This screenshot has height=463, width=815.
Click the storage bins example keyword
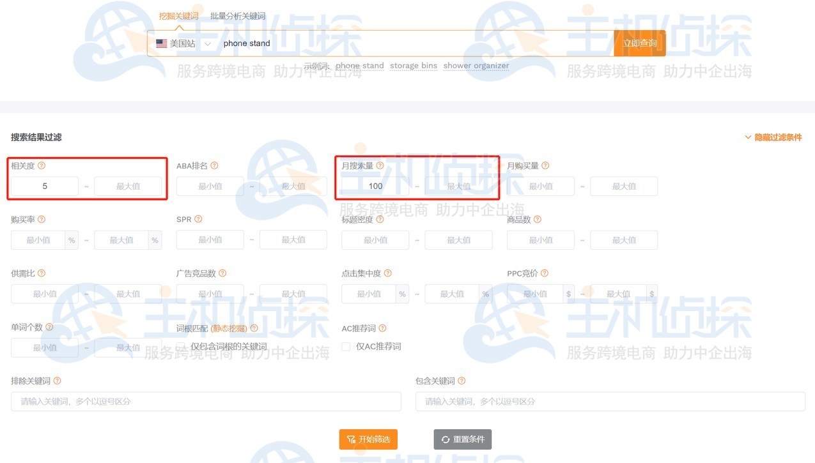click(413, 66)
